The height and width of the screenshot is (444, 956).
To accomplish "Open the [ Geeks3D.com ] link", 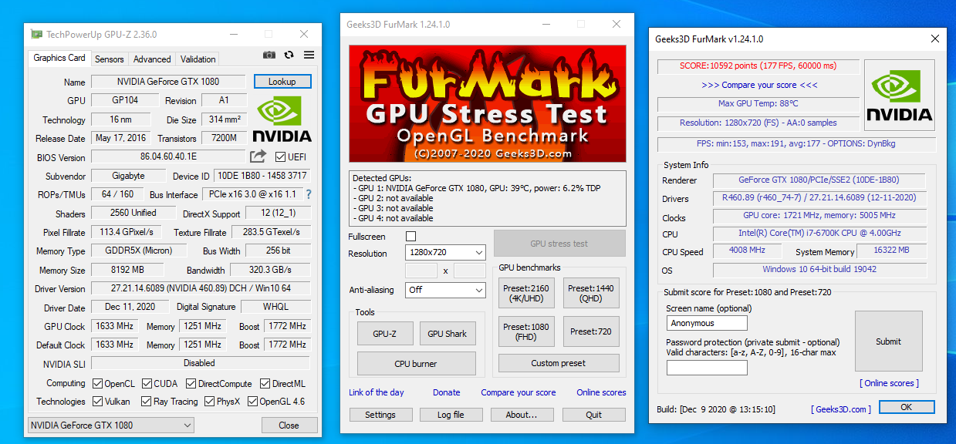I will click(x=841, y=409).
